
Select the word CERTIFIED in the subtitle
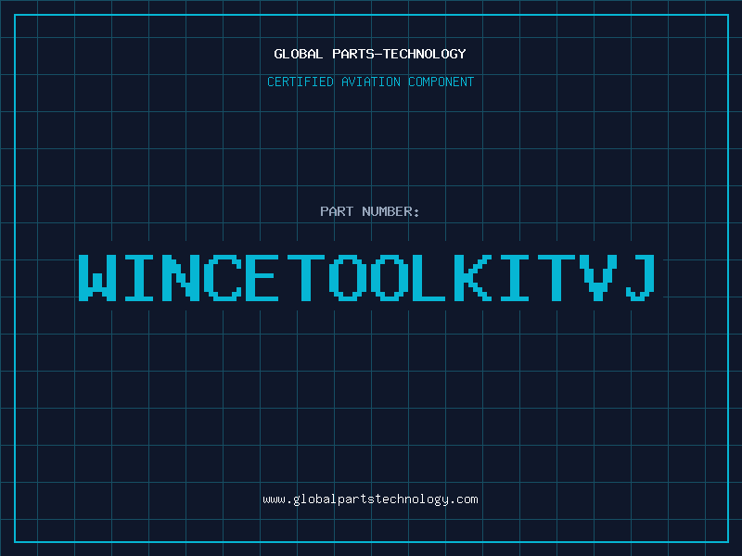tap(299, 82)
